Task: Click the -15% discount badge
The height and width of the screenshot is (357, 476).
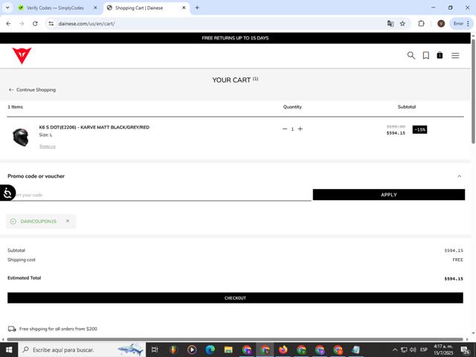Action: tap(419, 129)
